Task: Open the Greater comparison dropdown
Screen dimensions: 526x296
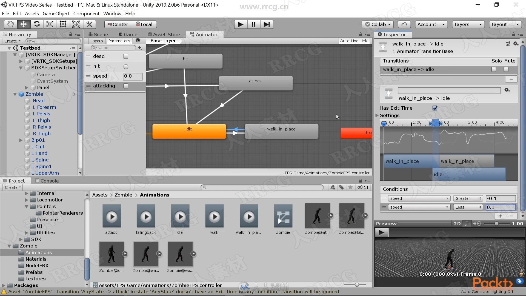Action: point(468,198)
